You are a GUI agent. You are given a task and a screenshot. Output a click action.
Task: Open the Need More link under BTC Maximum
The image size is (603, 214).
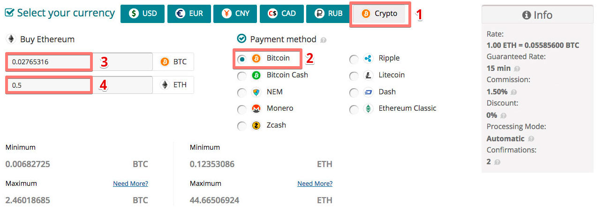(130, 183)
